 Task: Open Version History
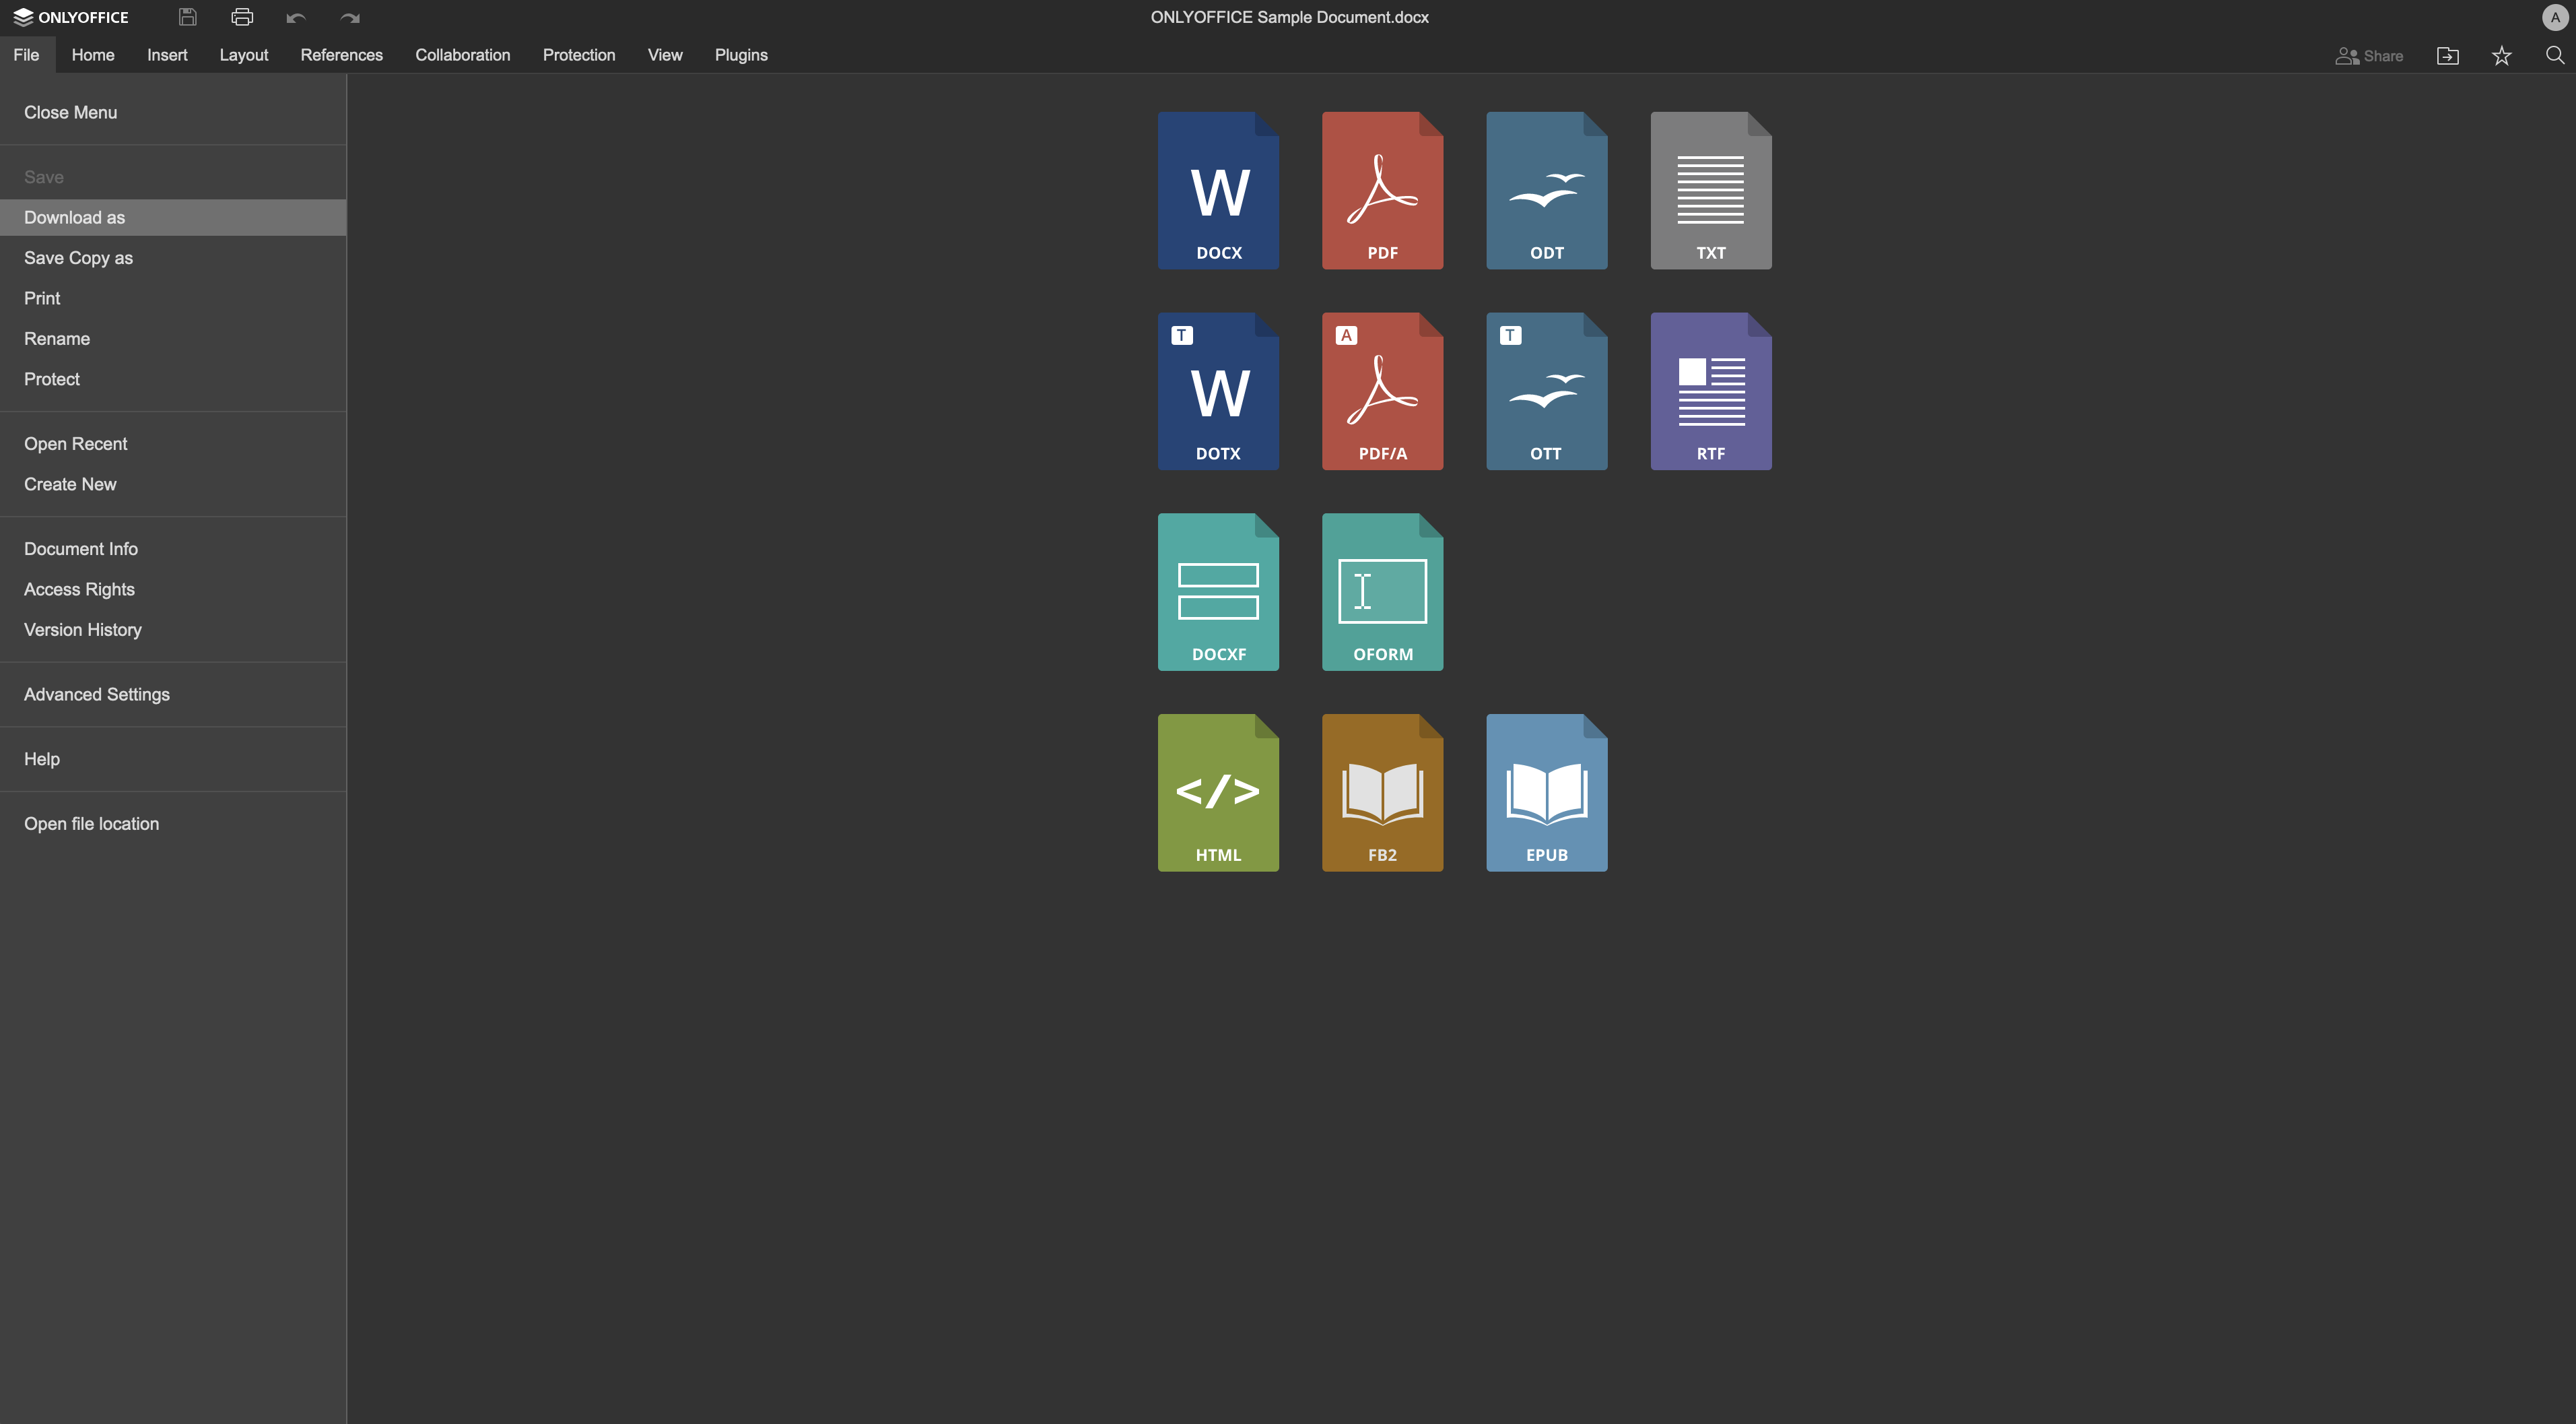tap(173, 629)
